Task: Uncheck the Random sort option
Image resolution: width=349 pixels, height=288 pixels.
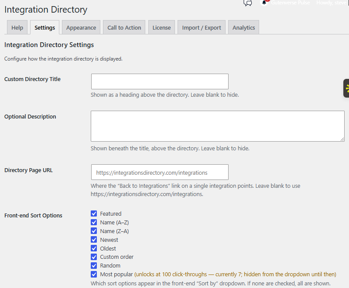Action: click(94, 265)
